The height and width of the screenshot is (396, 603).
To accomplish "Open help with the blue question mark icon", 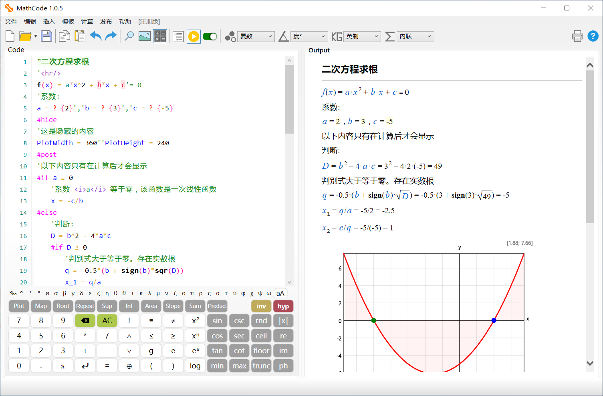I will click(x=593, y=36).
